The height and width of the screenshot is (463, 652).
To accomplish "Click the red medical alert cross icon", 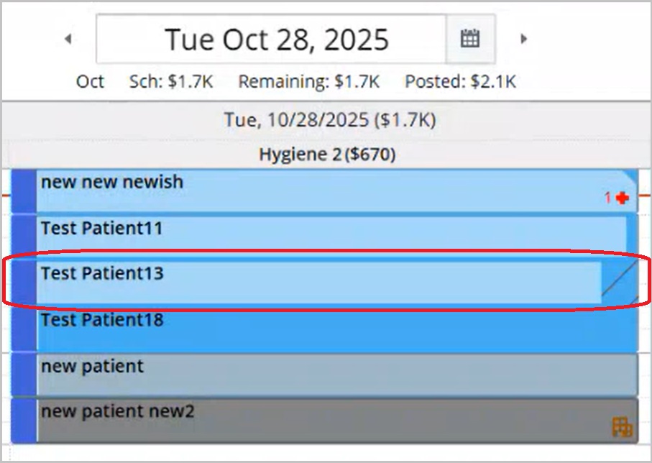I will tap(622, 198).
